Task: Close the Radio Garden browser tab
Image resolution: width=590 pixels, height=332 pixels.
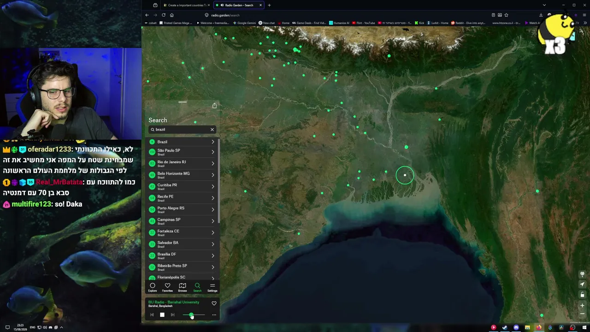Action: (x=260, y=5)
